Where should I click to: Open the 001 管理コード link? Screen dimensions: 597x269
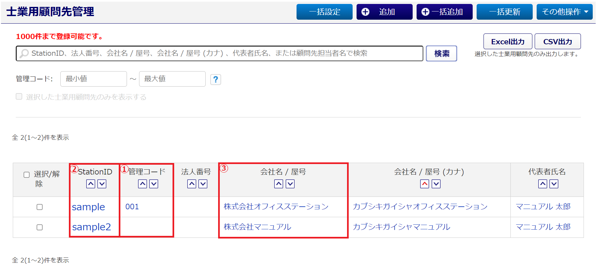132,207
